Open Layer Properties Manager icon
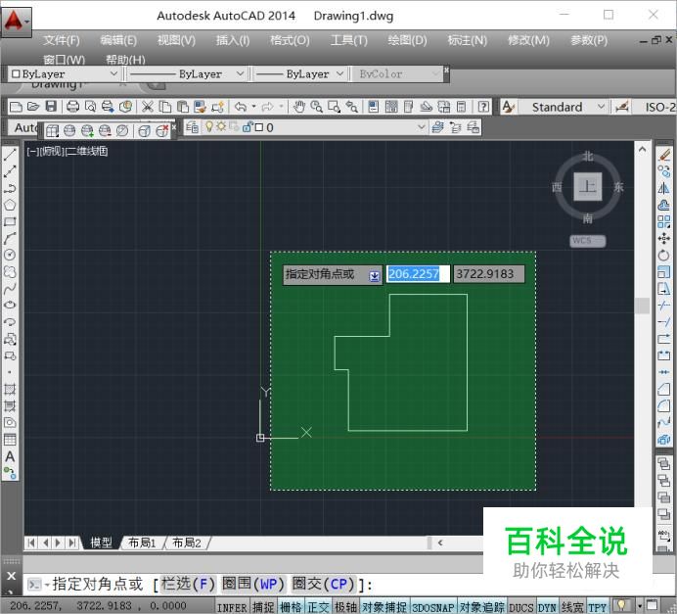 pyautogui.click(x=193, y=127)
